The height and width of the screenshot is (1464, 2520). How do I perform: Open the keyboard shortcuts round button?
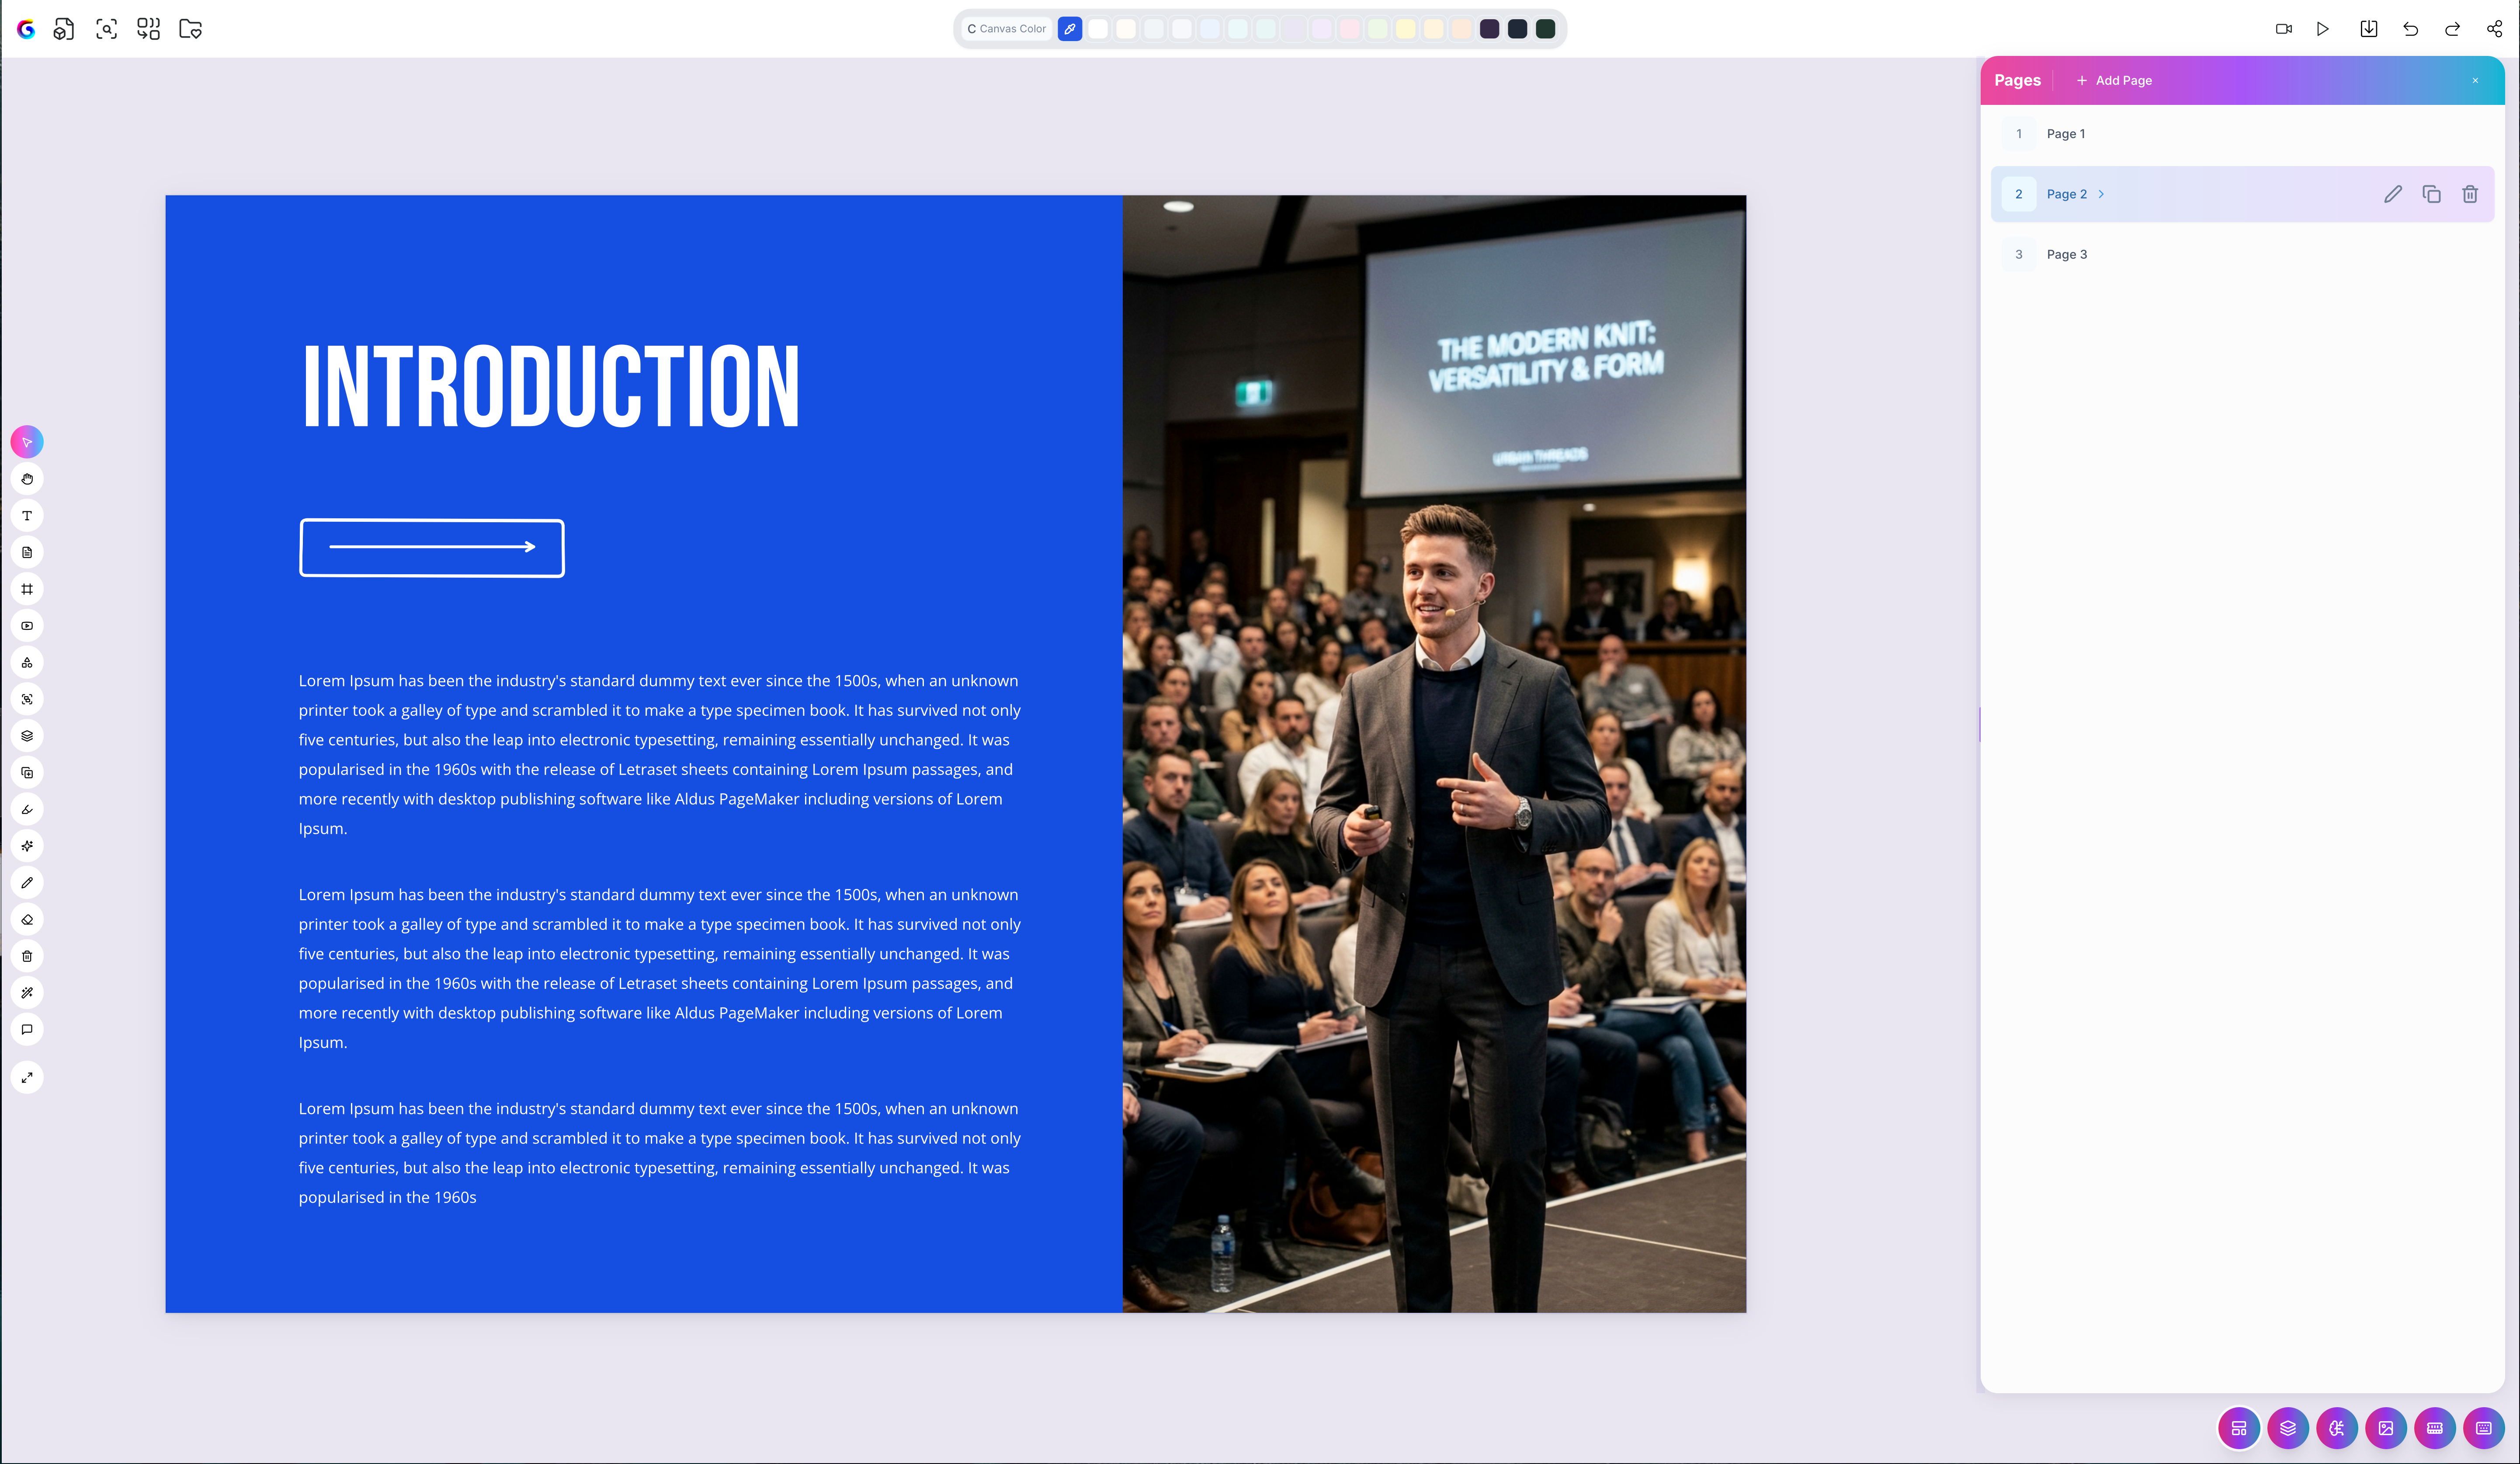click(2484, 1428)
